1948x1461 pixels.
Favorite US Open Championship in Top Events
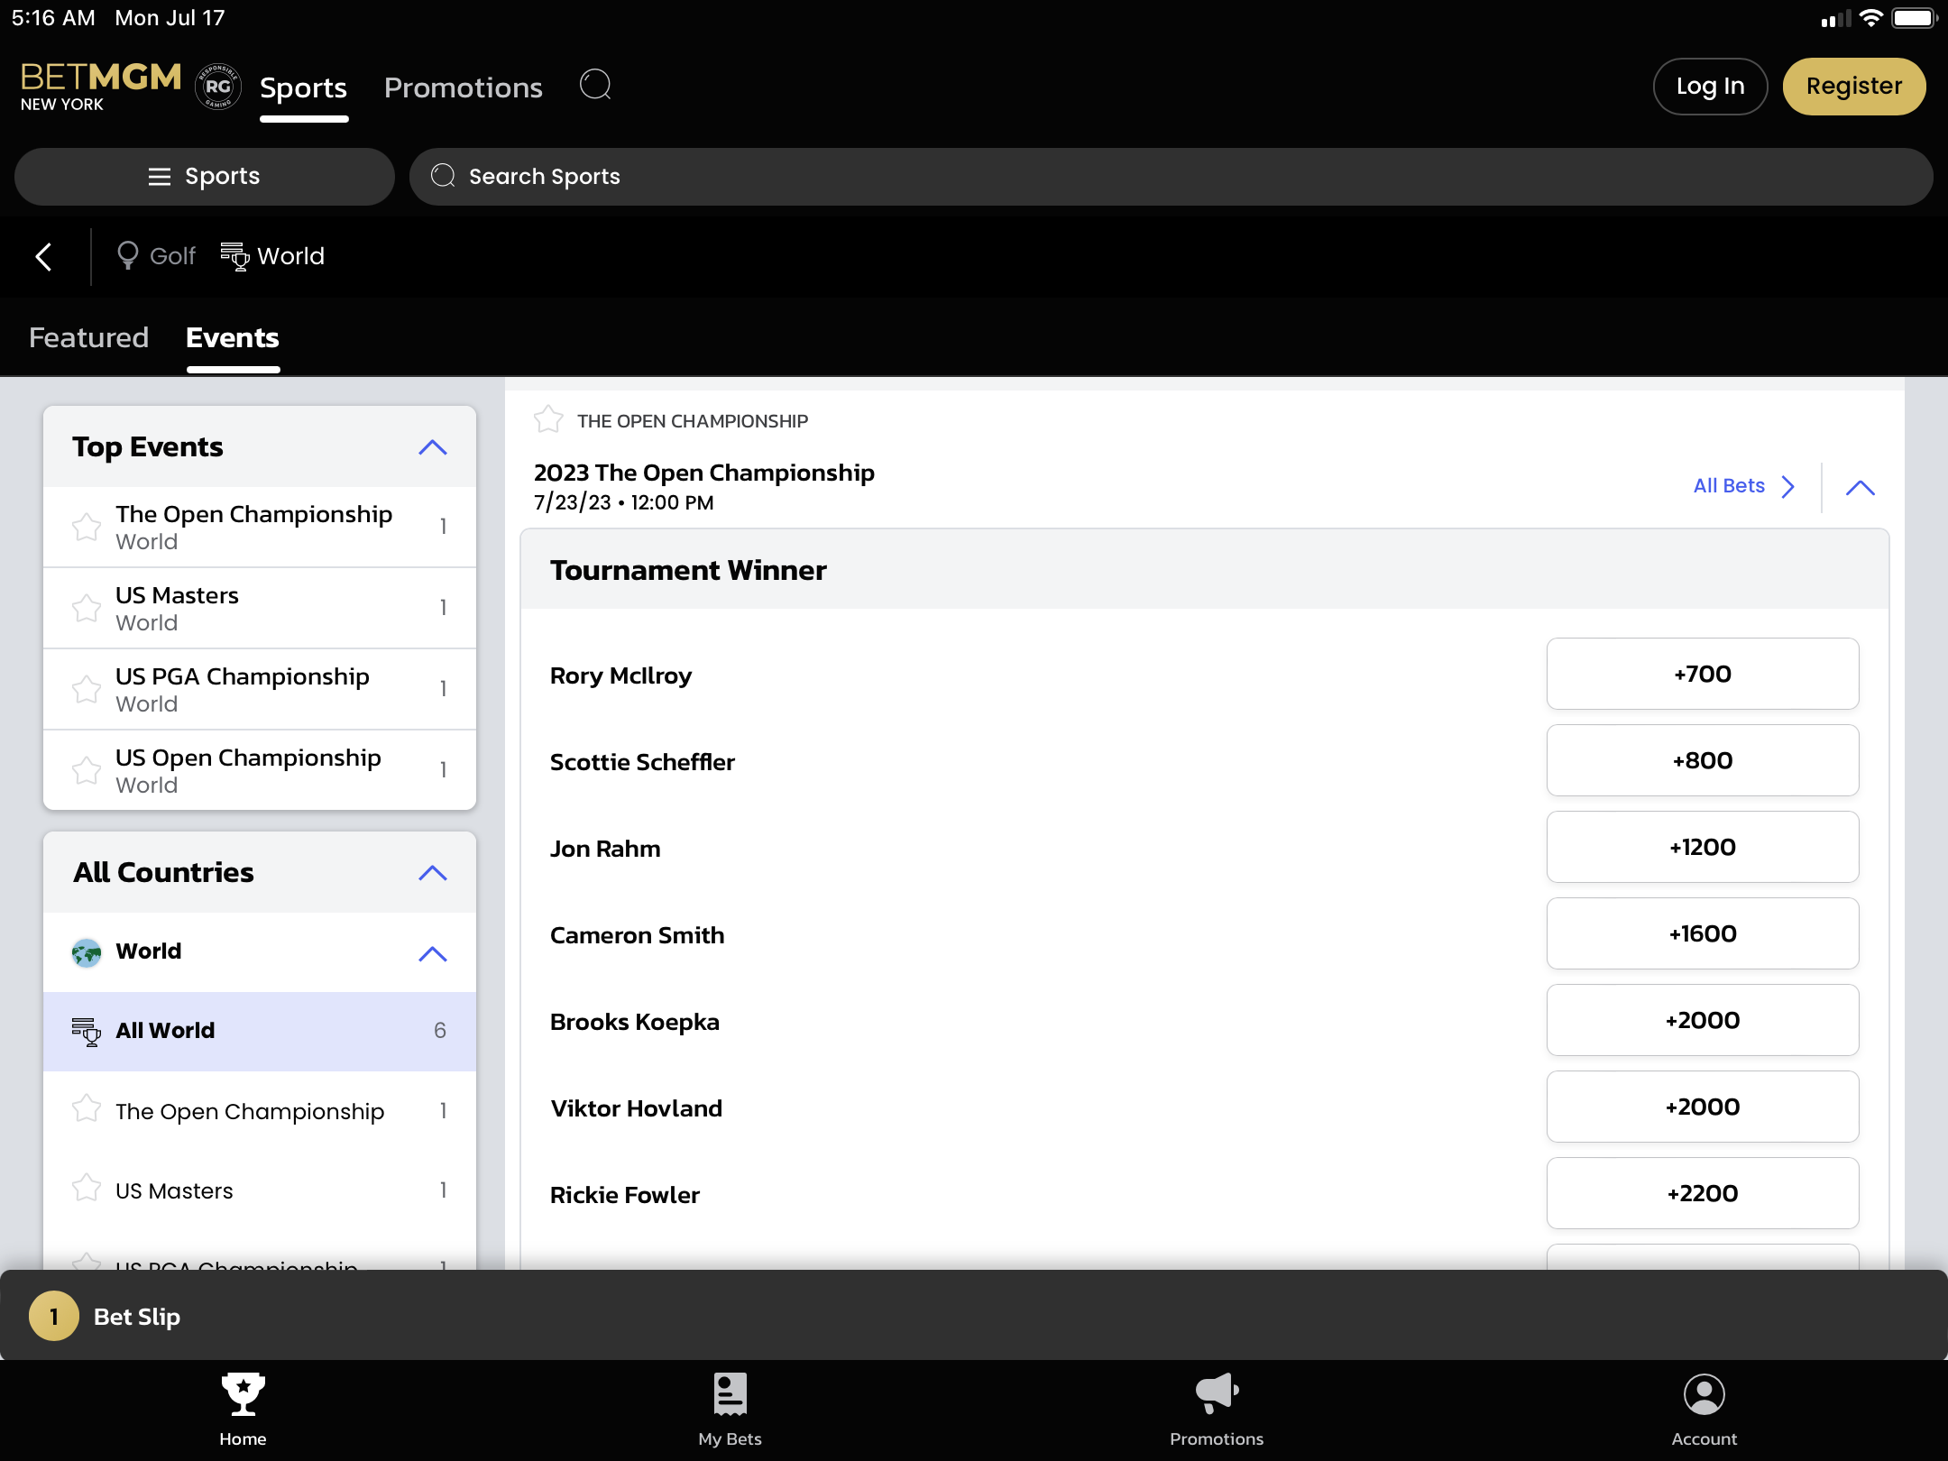(87, 771)
